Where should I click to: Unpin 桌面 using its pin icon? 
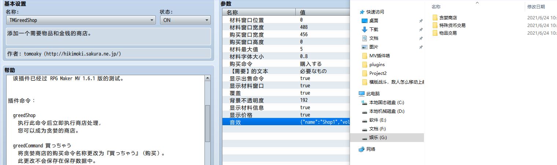(x=421, y=21)
